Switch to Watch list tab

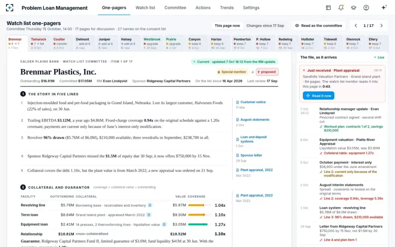pos(145,8)
